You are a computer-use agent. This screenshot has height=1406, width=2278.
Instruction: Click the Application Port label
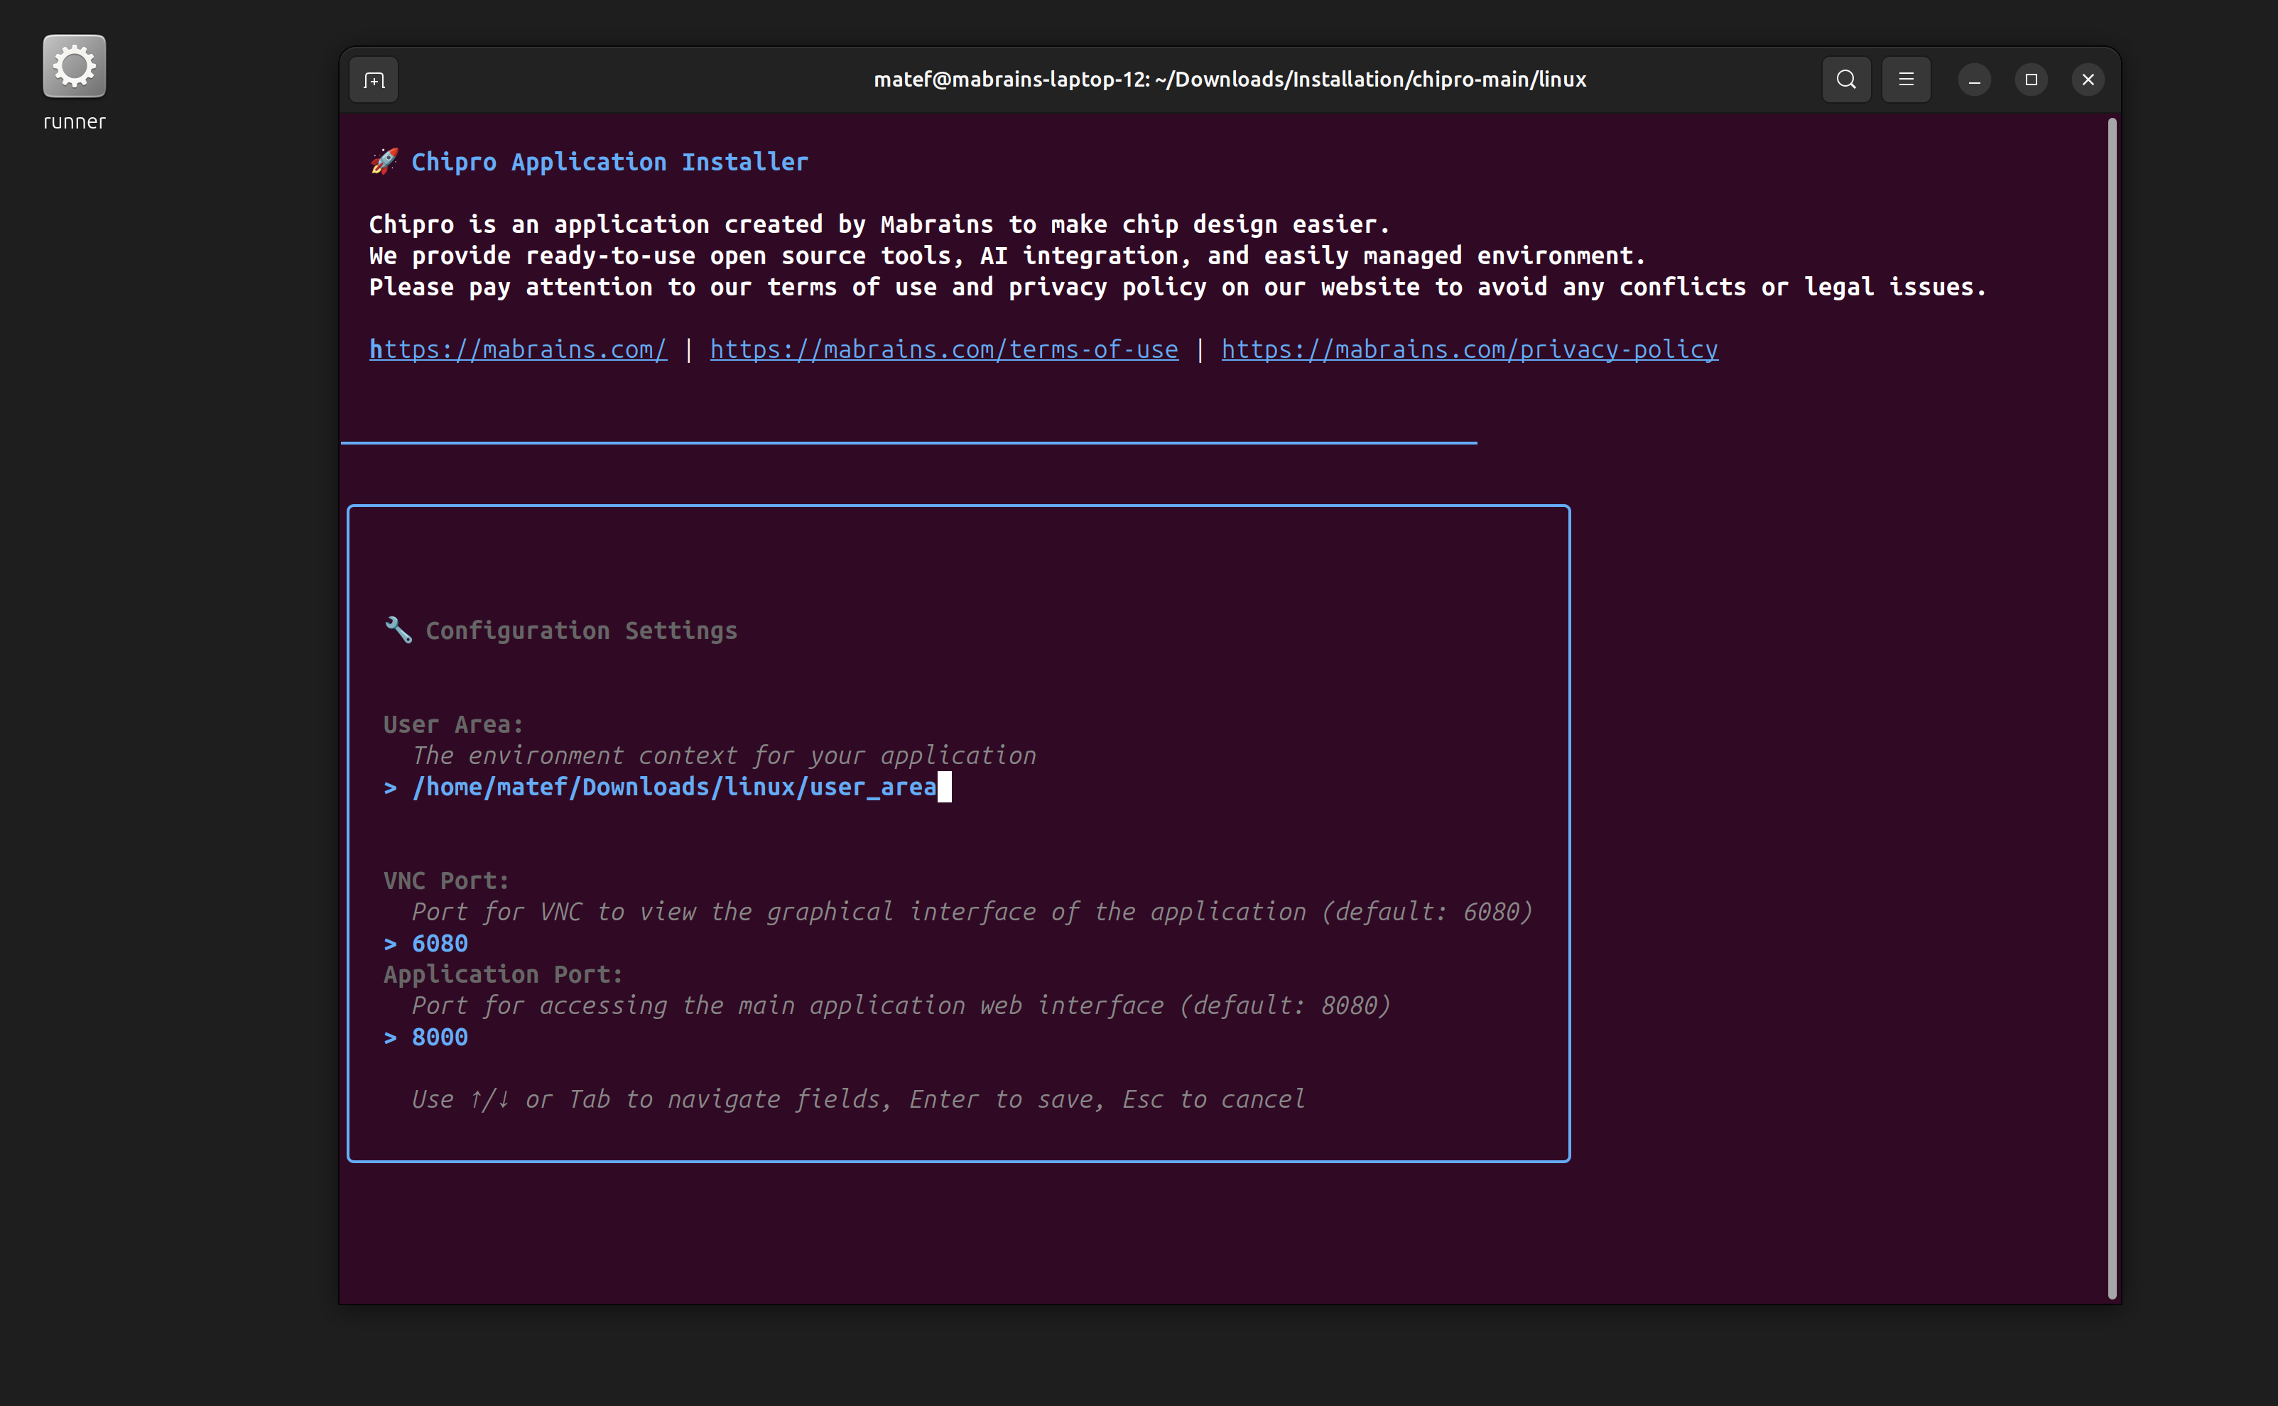pos(502,974)
